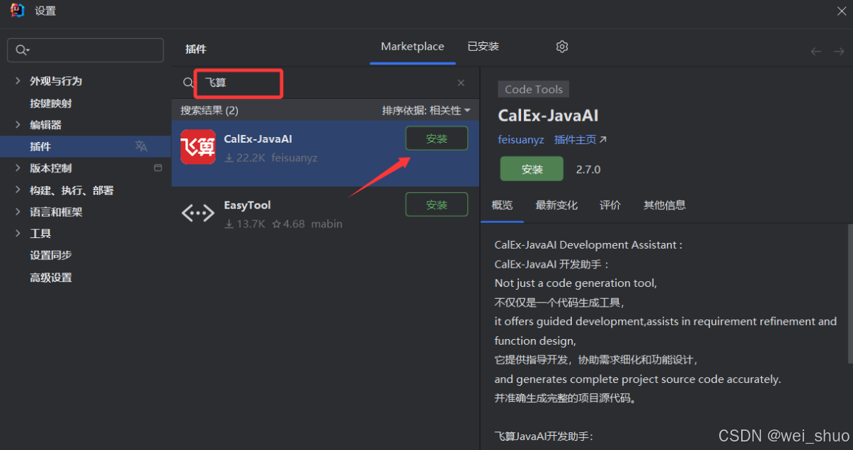Click the back navigation arrow
This screenshot has width=853, height=450.
(x=815, y=52)
